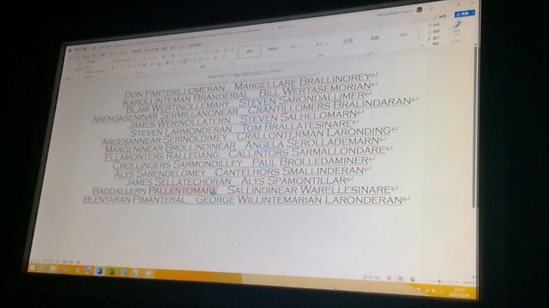Switch to Read Mode view icon
Image resolution: width=549 pixels, height=308 pixels.
coord(389,278)
